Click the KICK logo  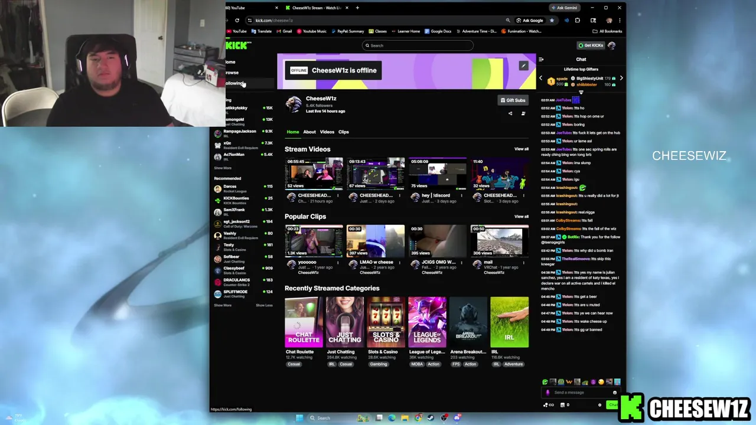(x=236, y=45)
